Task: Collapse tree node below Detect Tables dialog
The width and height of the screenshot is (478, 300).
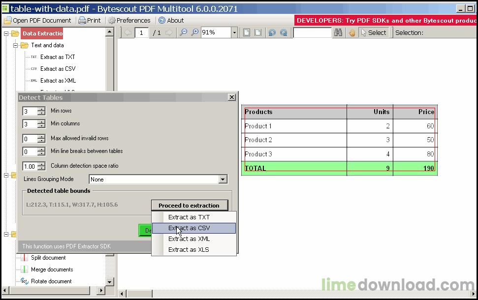Action: (6, 234)
